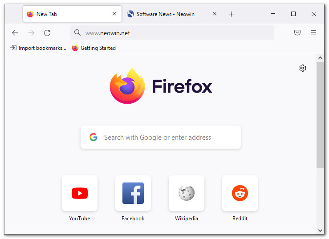
Task: Switch to the Software News - Neowin tab
Action: click(x=165, y=14)
